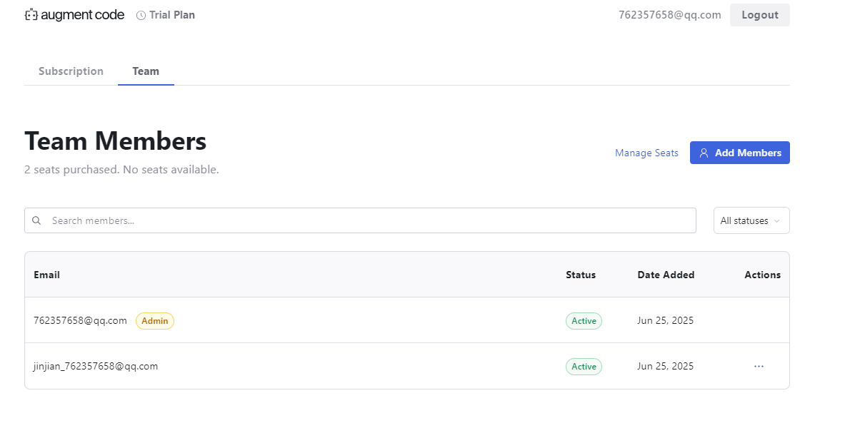Switch to the Subscription tab
This screenshot has height=428, width=850.
tap(71, 71)
